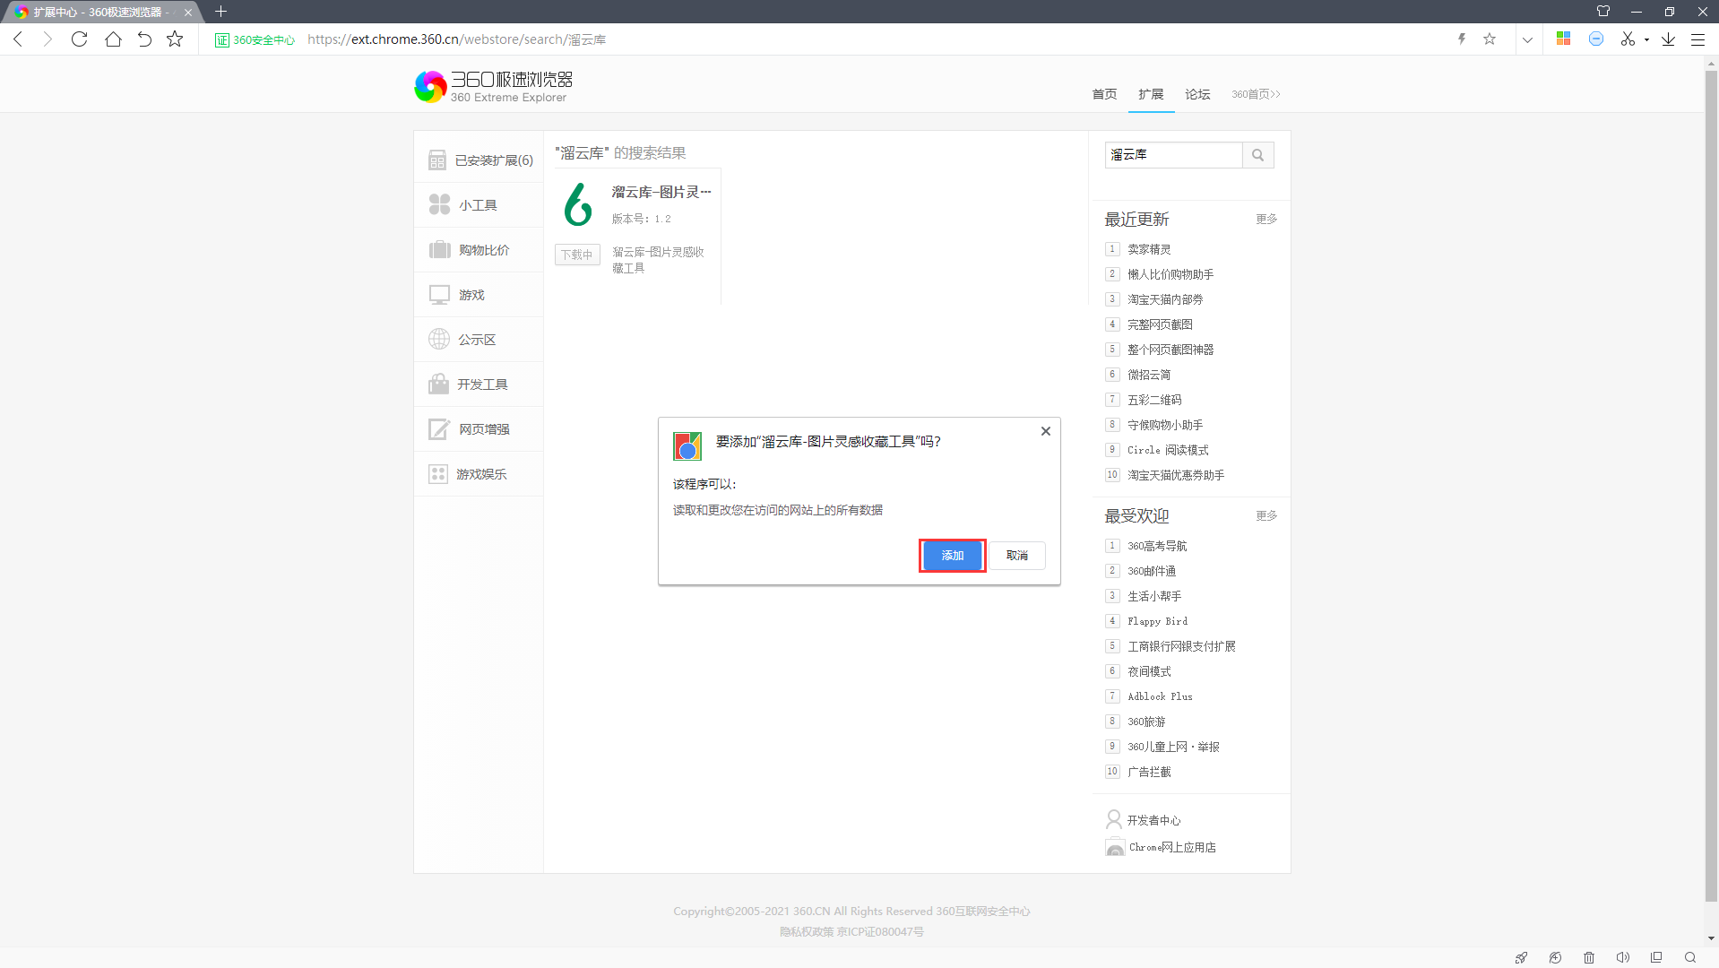Expand the screenshot tool dropdown arrow
1719x968 pixels.
[x=1646, y=39]
